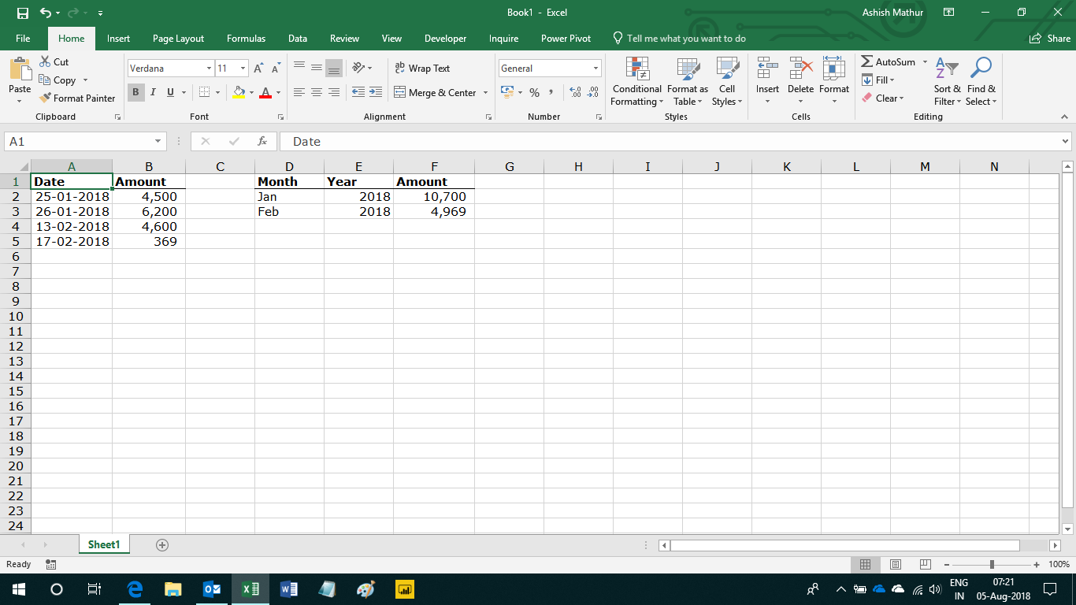1076x605 pixels.
Task: Toggle Bottom Align vertical alignment
Action: tap(334, 69)
